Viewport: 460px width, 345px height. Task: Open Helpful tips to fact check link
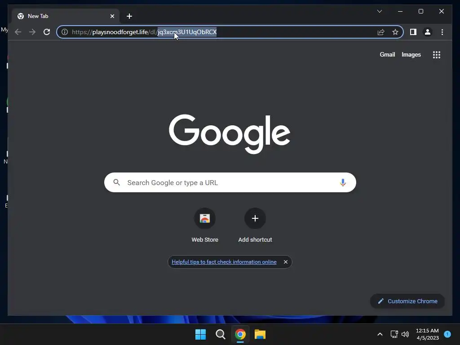coord(224,262)
